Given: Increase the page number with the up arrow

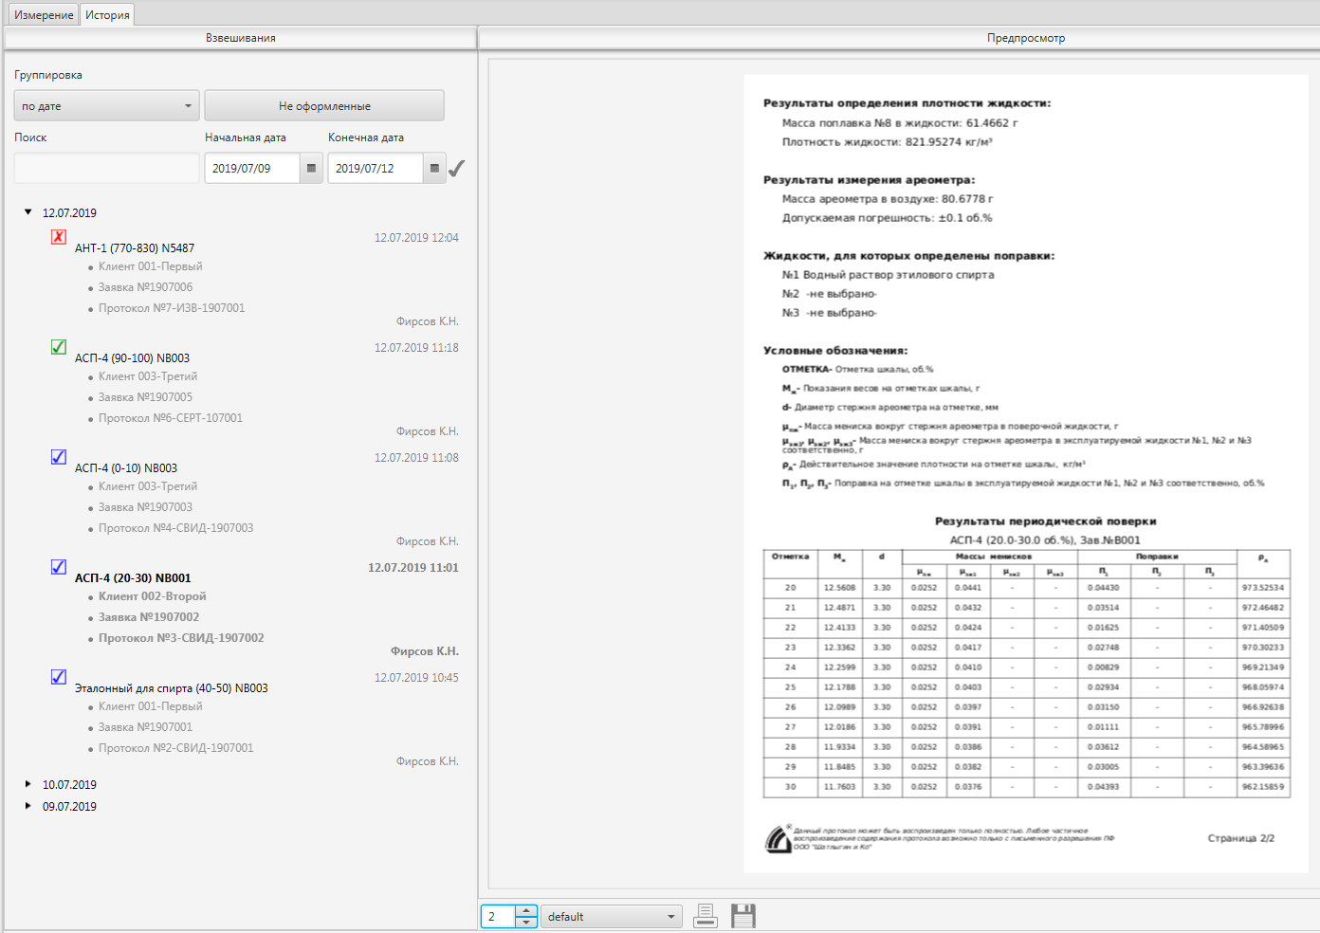Looking at the screenshot, I should [526, 911].
